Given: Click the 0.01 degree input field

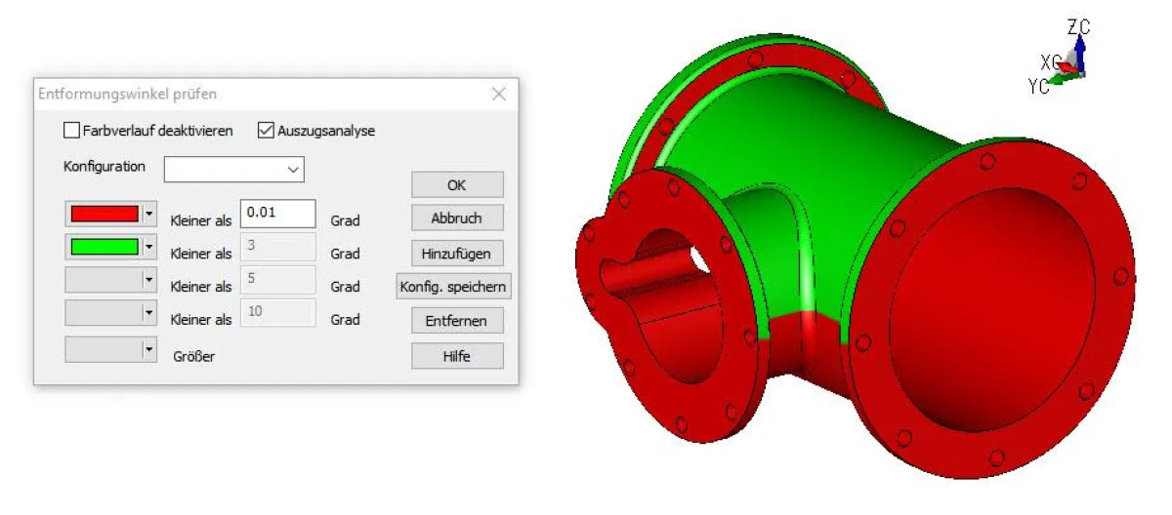Looking at the screenshot, I should (x=277, y=214).
